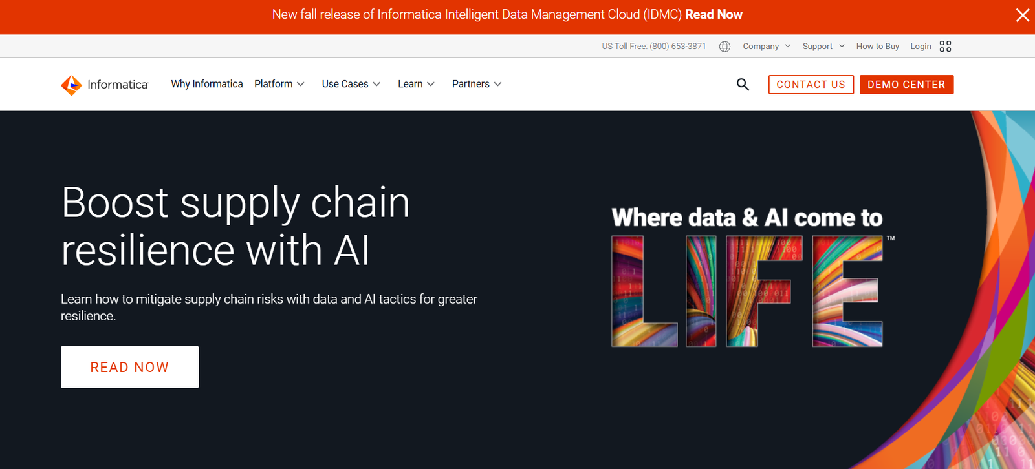The height and width of the screenshot is (469, 1035).
Task: Click the search magnifying glass icon
Action: click(x=743, y=85)
